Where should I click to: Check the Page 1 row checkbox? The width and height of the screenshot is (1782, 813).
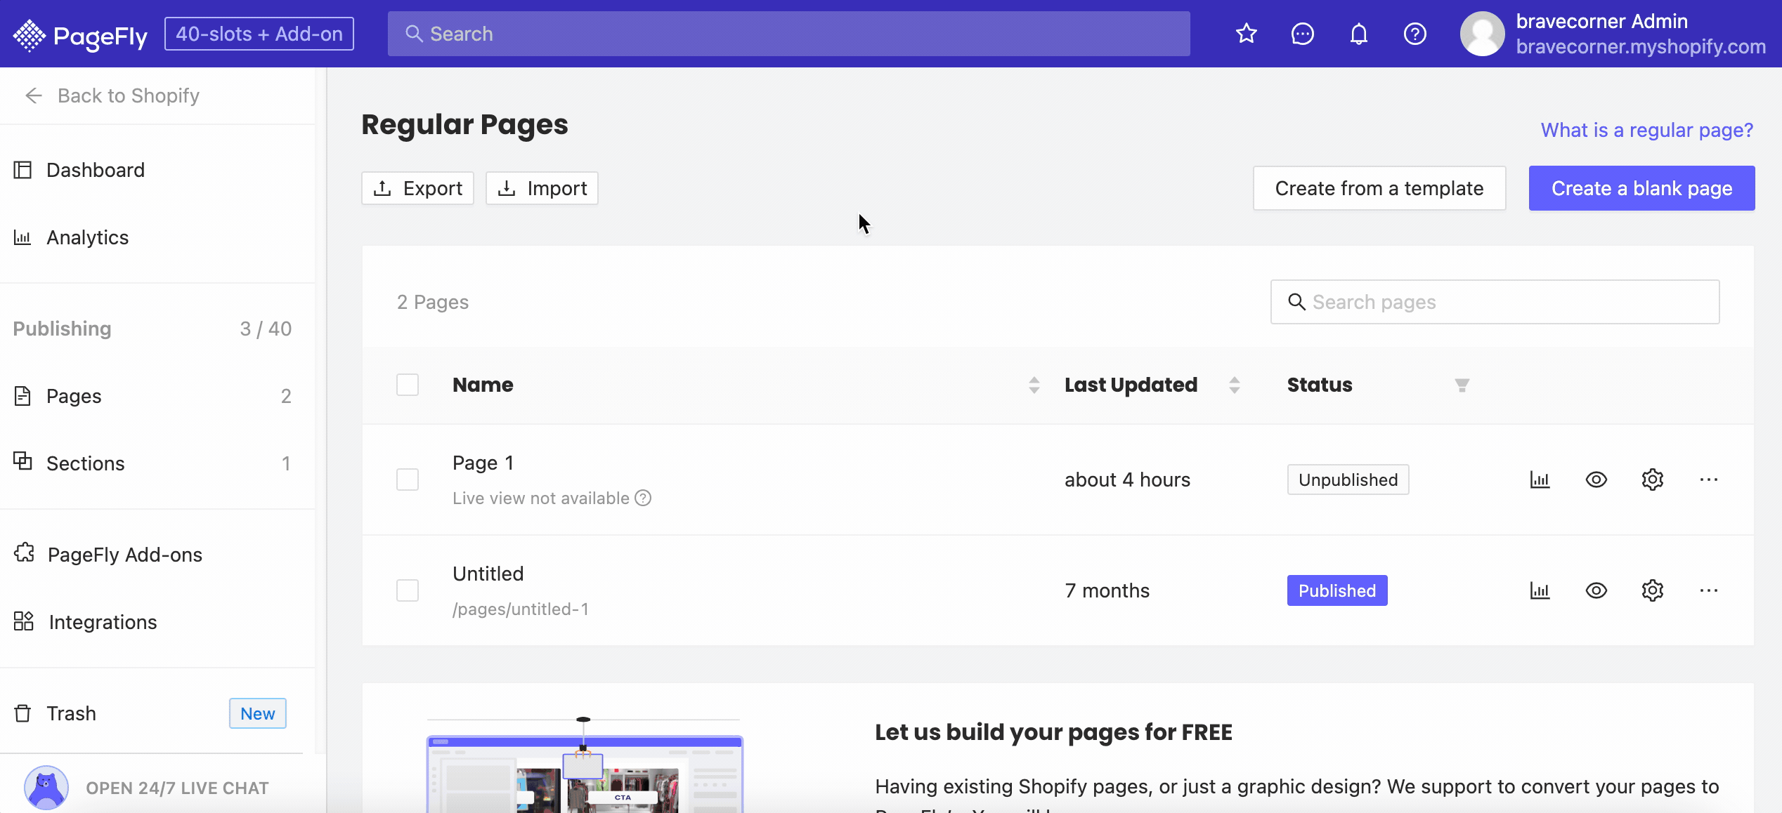click(408, 480)
